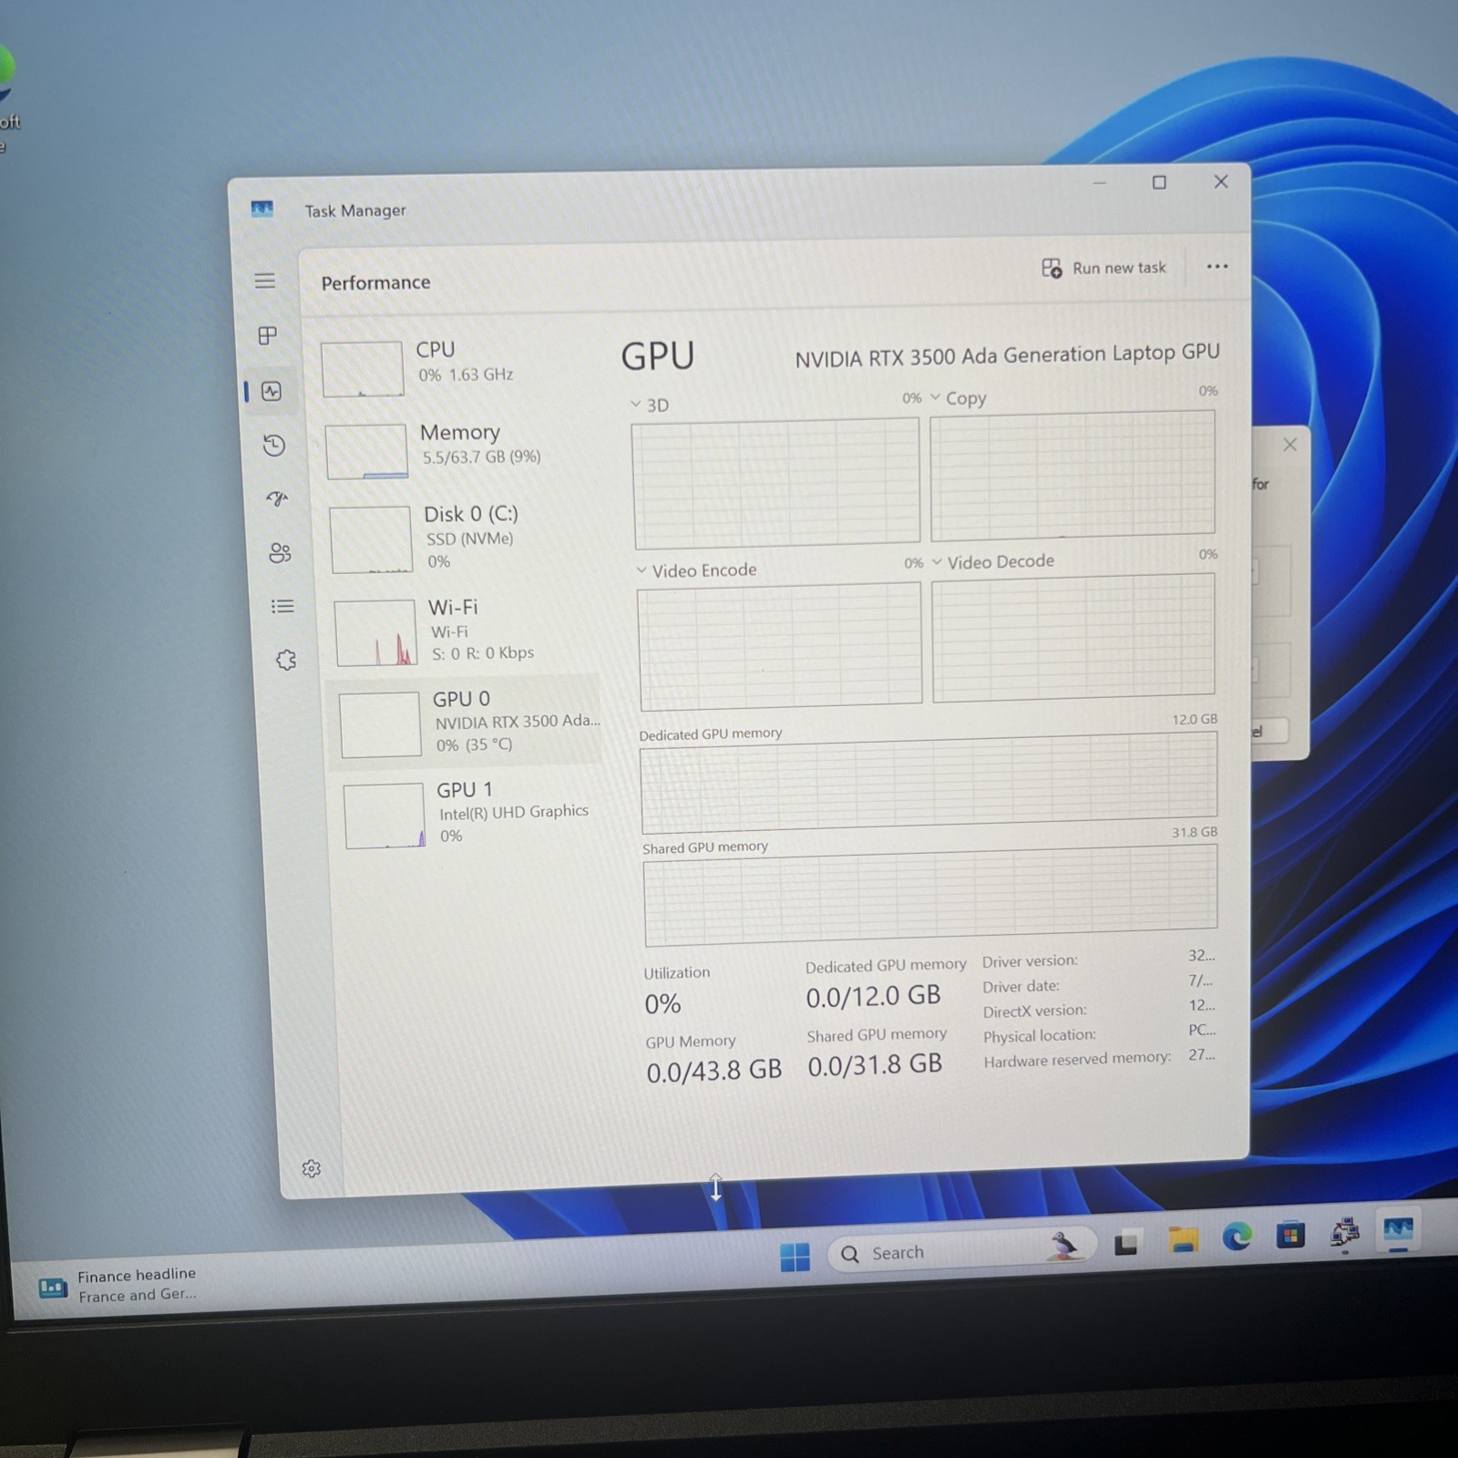Select Disk 0 (C:) entry
Viewport: 1458px width, 1458px height.
coord(463,539)
